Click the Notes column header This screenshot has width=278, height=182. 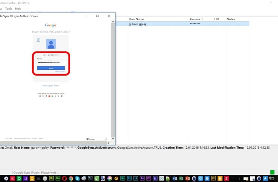231,19
